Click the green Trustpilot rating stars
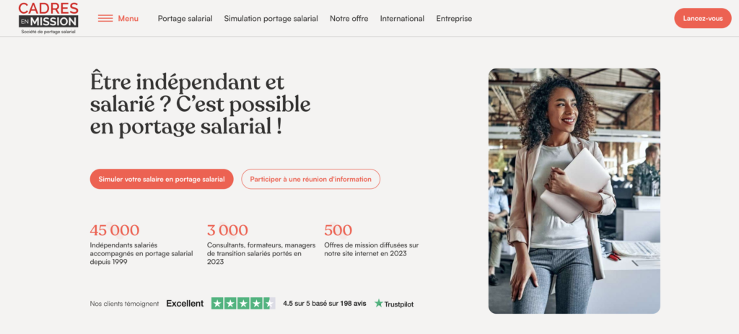739x334 pixels. 243,304
